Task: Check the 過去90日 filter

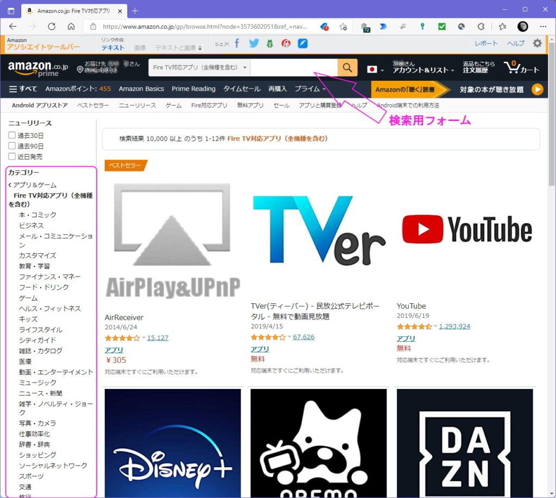Action: point(12,146)
